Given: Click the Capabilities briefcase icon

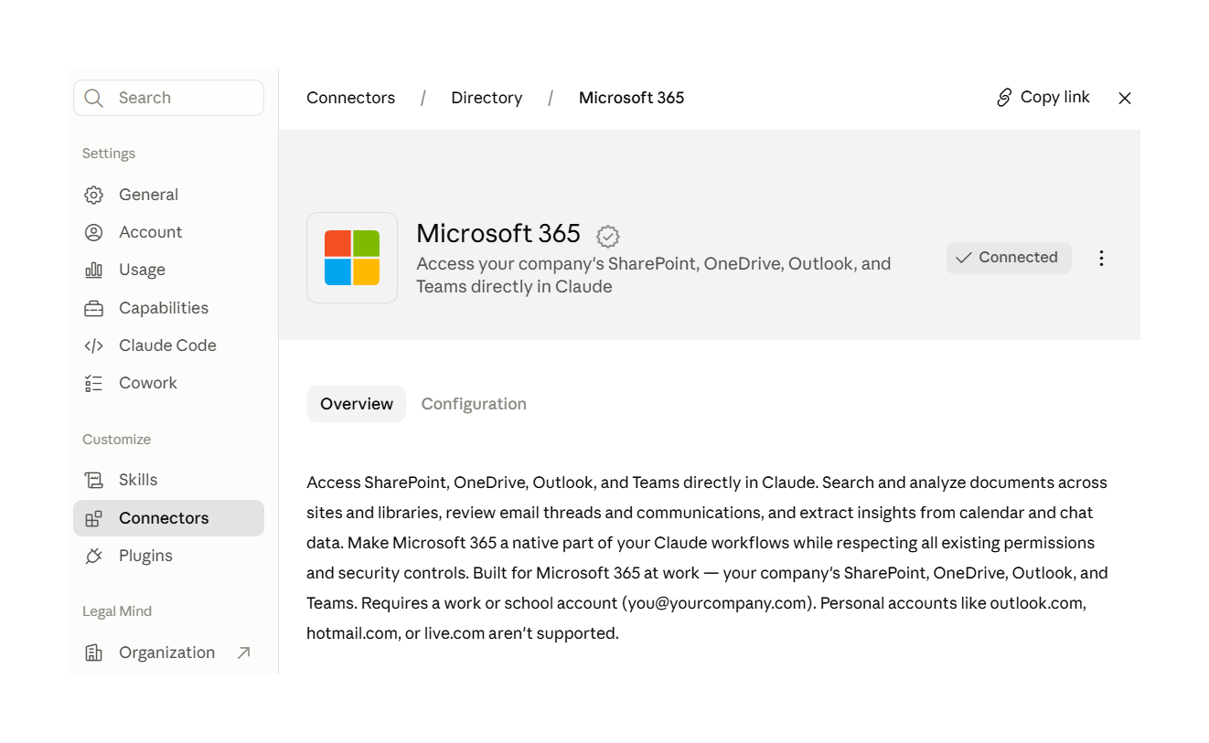Looking at the screenshot, I should (93, 308).
